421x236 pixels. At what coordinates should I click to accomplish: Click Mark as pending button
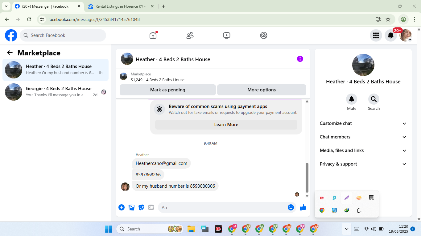168,90
